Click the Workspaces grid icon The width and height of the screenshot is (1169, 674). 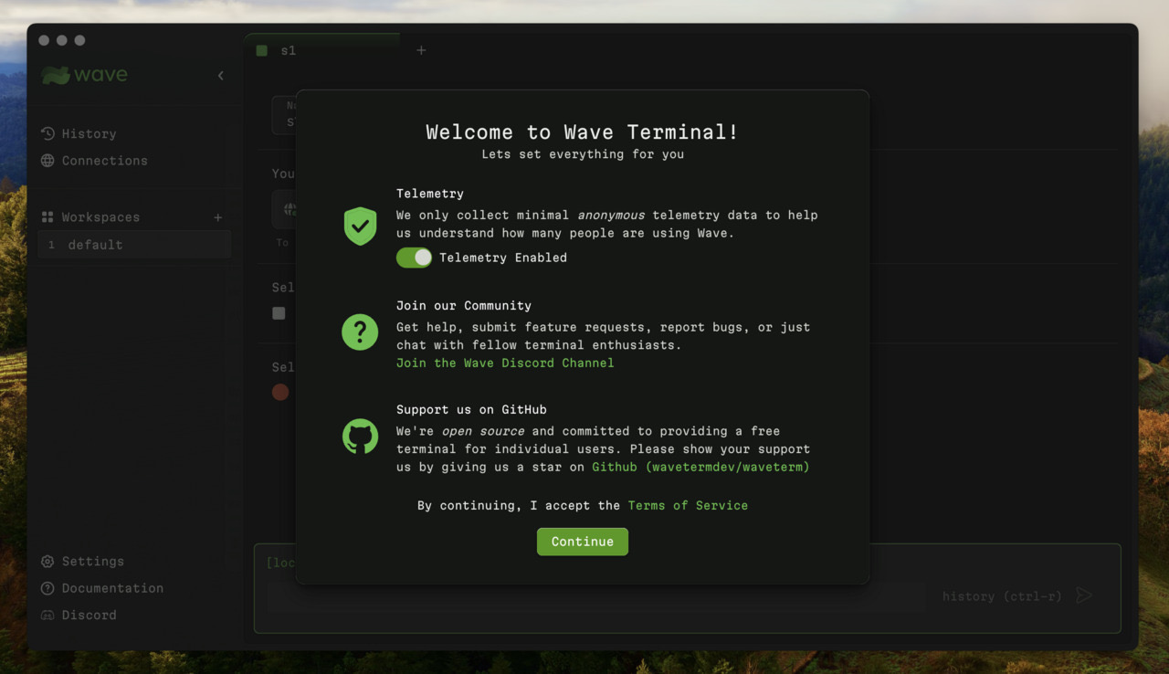[x=47, y=216]
